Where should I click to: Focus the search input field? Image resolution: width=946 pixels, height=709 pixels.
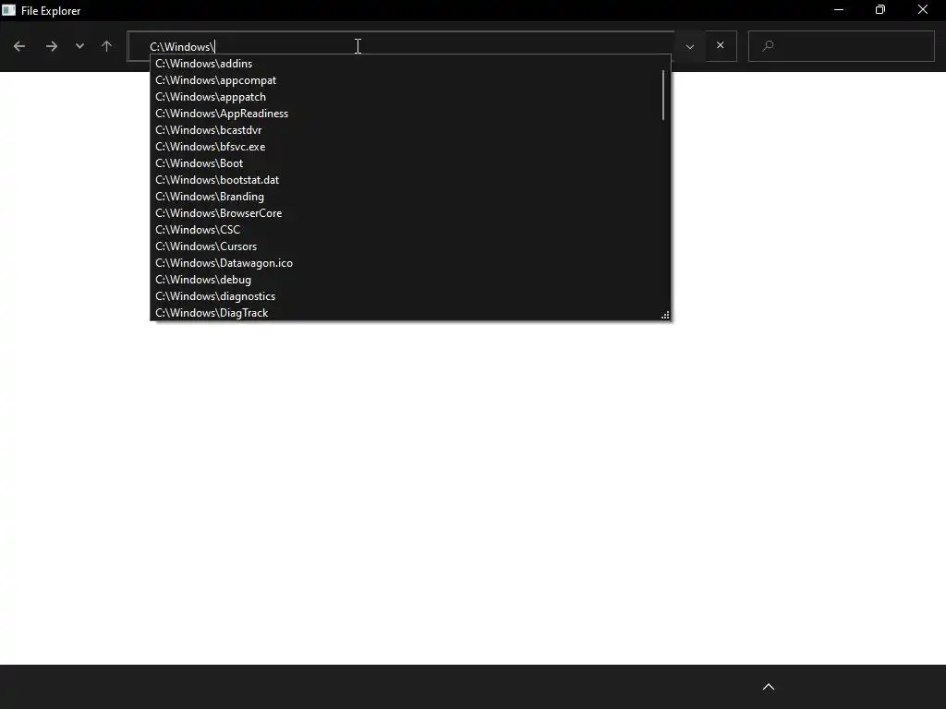pyautogui.click(x=841, y=46)
